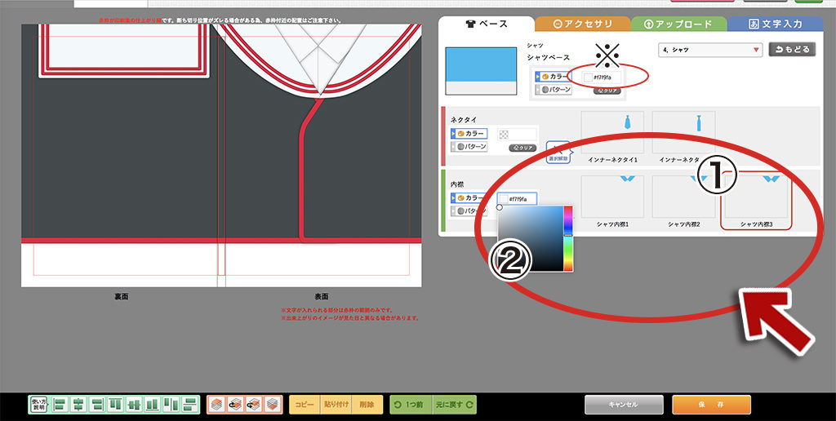Click the 保存 save button
This screenshot has width=836, height=421.
point(711,405)
